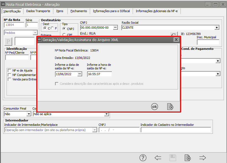The width and height of the screenshot is (227, 163).
Task: Open date picker for data de saída
Action: coord(80,74)
